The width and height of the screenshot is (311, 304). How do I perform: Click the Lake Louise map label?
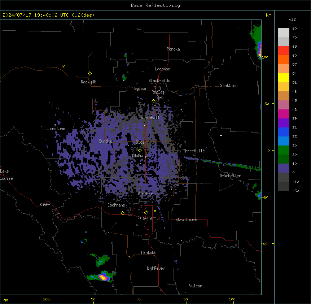[x=6, y=175]
